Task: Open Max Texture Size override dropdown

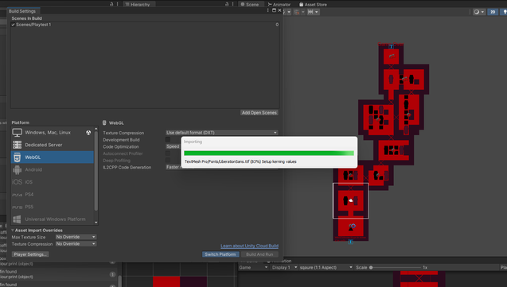Action: [x=76, y=237]
